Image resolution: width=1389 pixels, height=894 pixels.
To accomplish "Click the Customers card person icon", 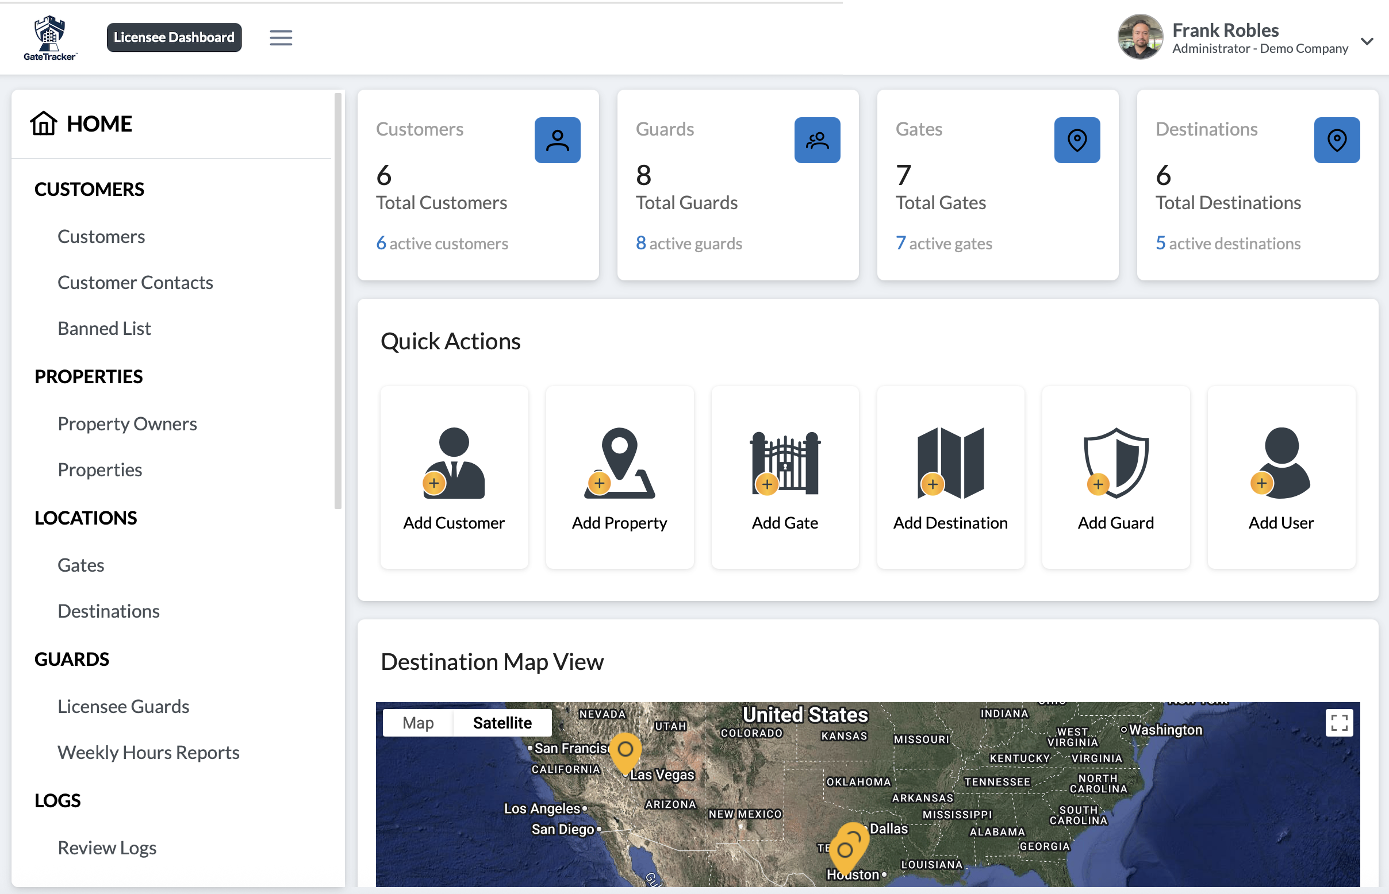I will 557,139.
